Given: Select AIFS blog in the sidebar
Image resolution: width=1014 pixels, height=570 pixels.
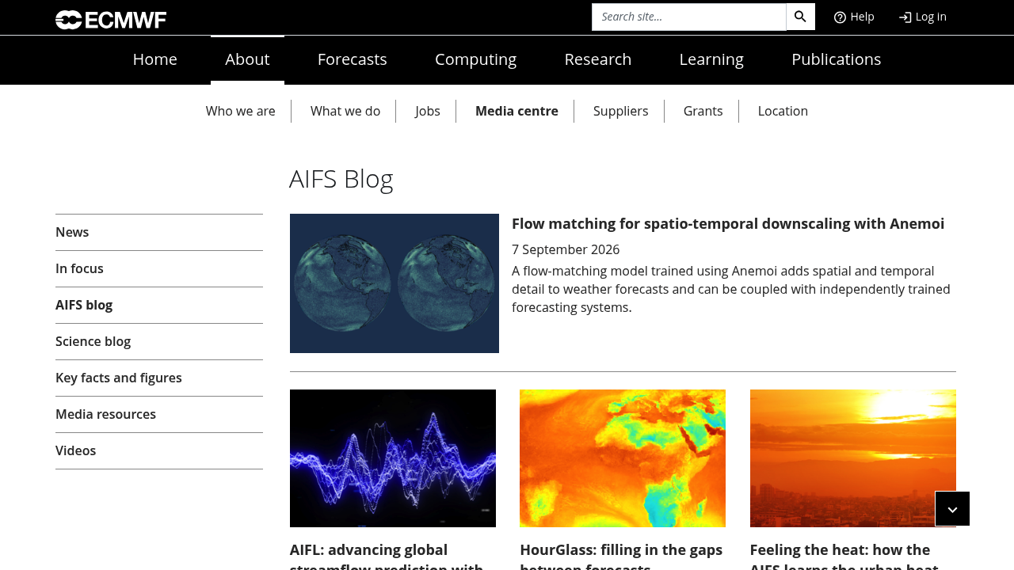Looking at the screenshot, I should pyautogui.click(x=159, y=305).
